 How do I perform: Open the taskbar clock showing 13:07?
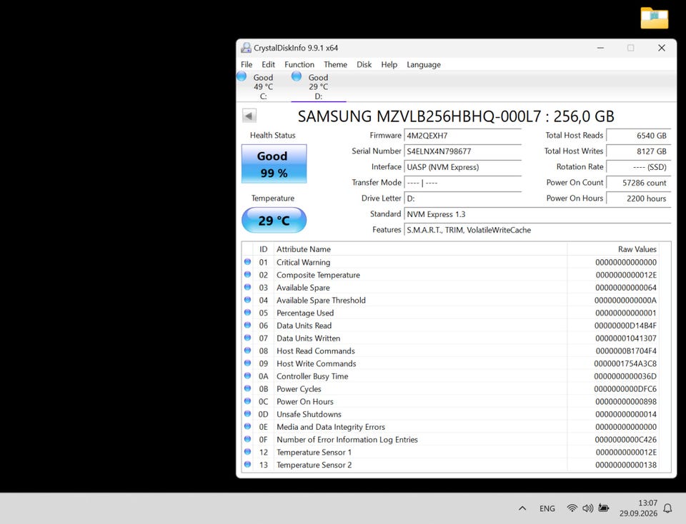tap(638, 508)
